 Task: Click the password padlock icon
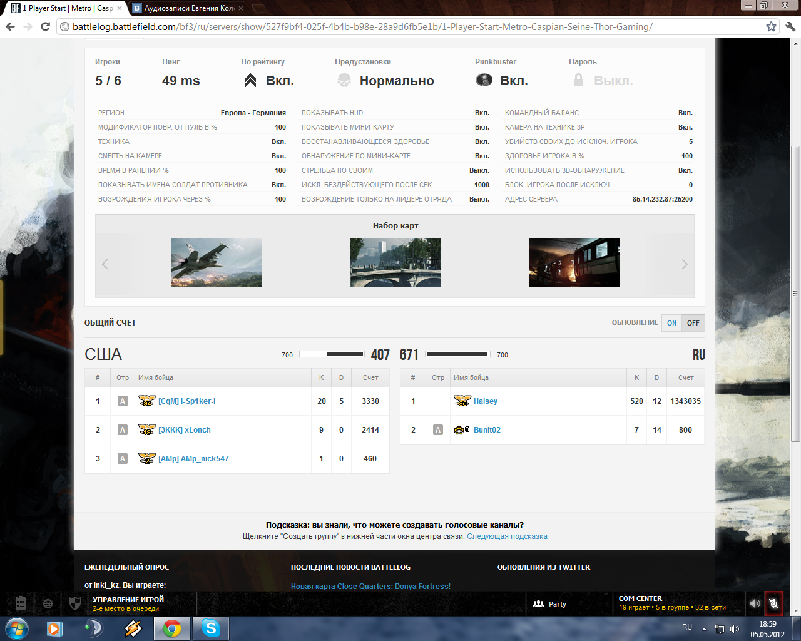[578, 80]
